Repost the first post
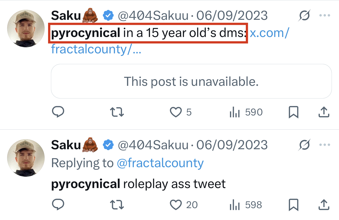 click(117, 112)
